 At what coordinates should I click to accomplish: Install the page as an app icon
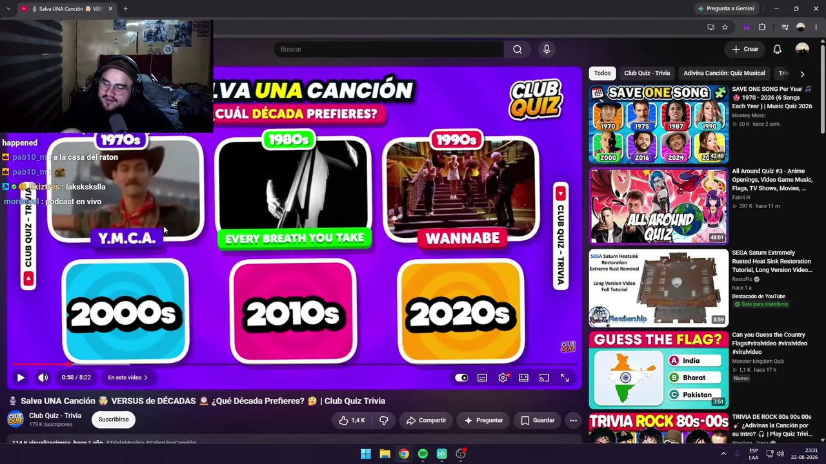click(x=710, y=27)
